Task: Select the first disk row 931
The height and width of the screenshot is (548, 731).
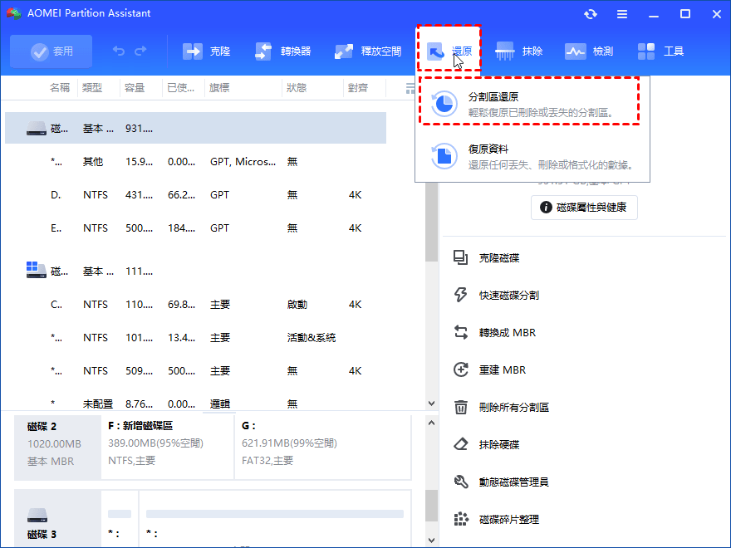Action: (195, 128)
